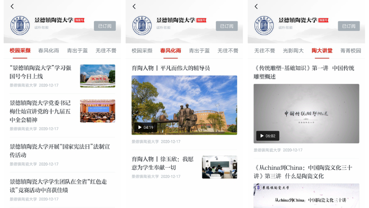Tap the back arrow in the middle screen
Image resolution: width=369 pixels, height=208 pixels.
coord(134,6)
